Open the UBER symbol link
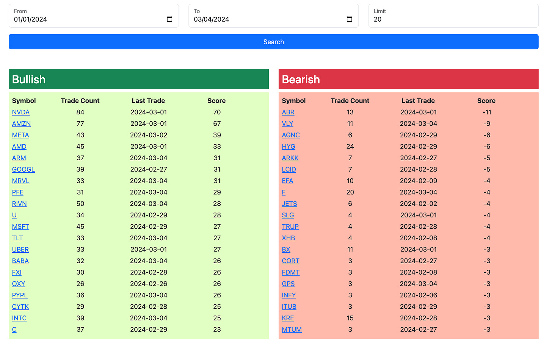This screenshot has height=353, width=552. (20, 249)
